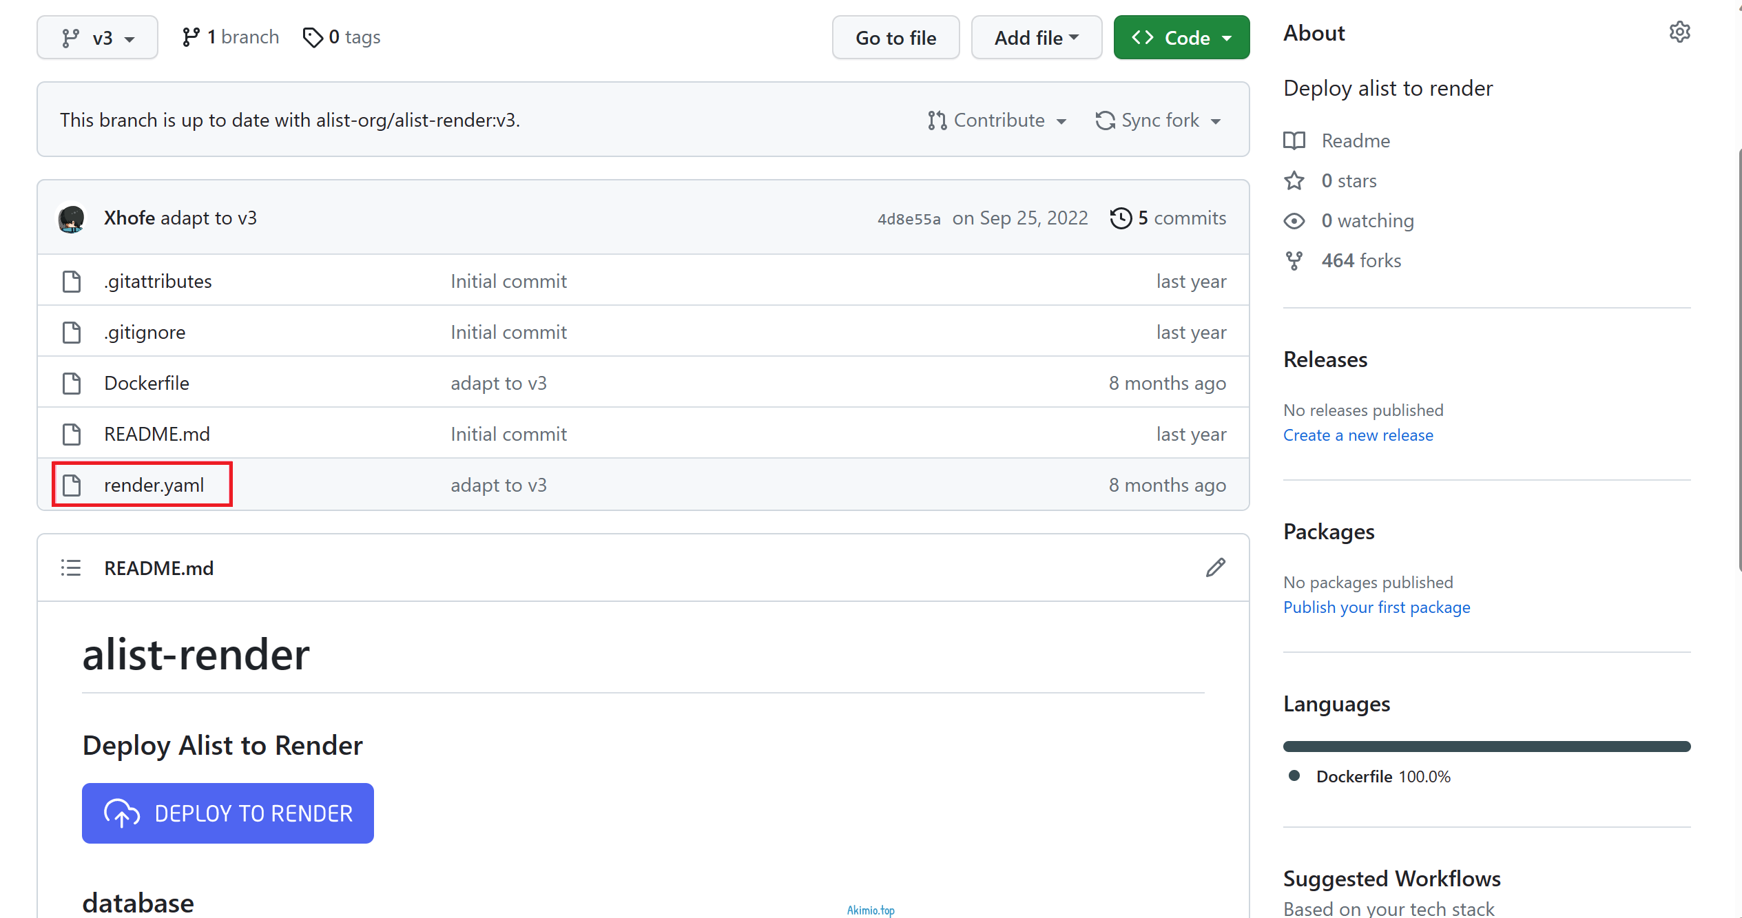Open the .gitignore file

tap(145, 333)
